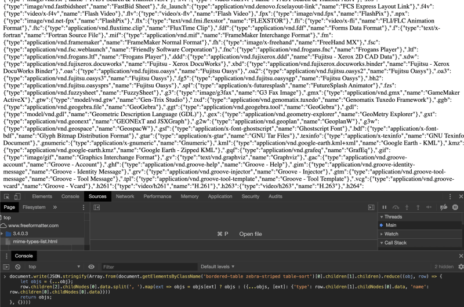Image resolution: width=464 pixels, height=307 pixels.
Task: Click the Open file hint
Action: [251, 234]
